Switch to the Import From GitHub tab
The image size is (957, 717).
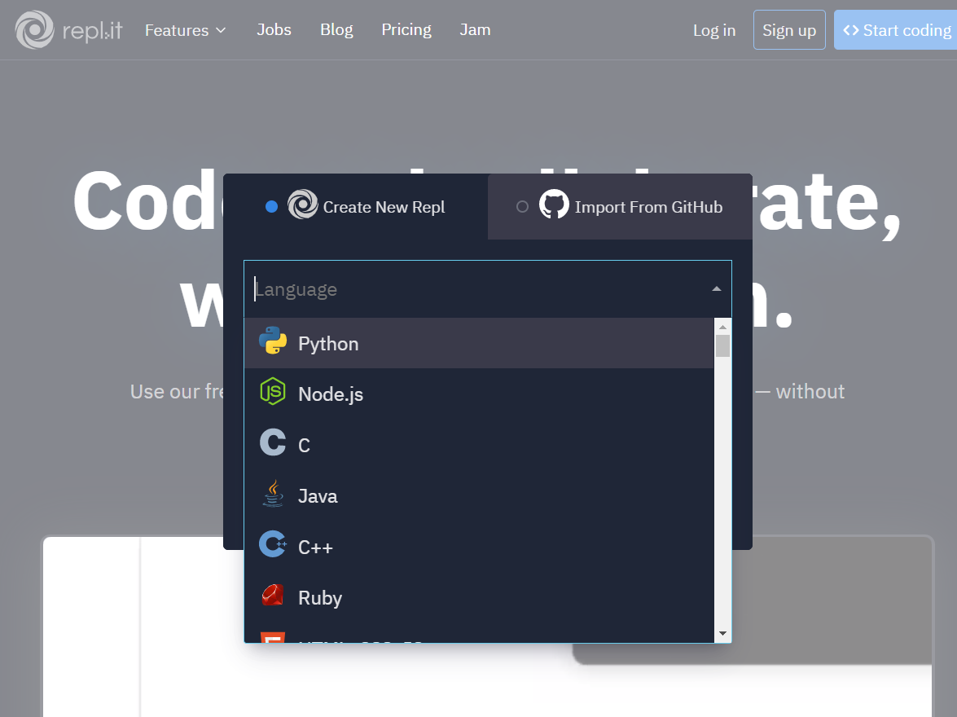tap(620, 206)
